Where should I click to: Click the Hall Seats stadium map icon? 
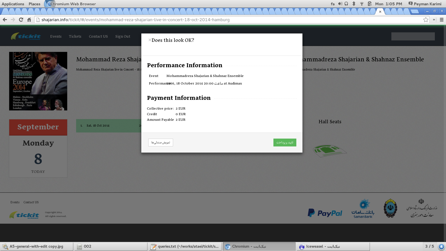pos(330,151)
